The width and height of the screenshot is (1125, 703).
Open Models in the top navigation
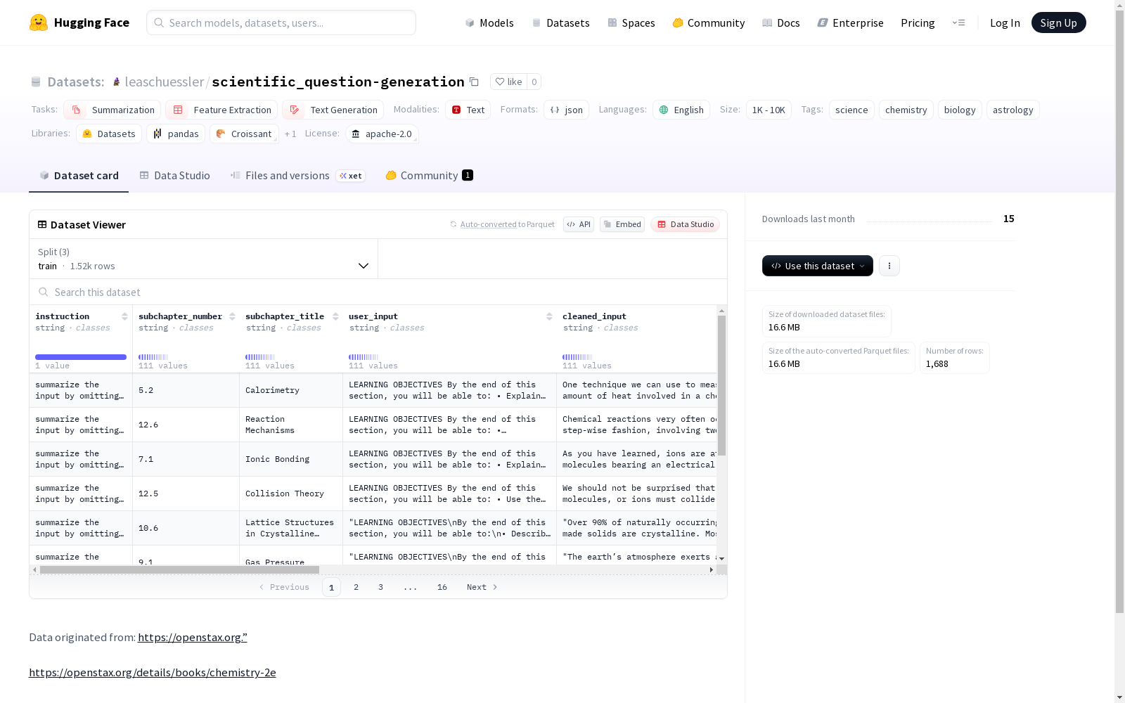(x=489, y=22)
